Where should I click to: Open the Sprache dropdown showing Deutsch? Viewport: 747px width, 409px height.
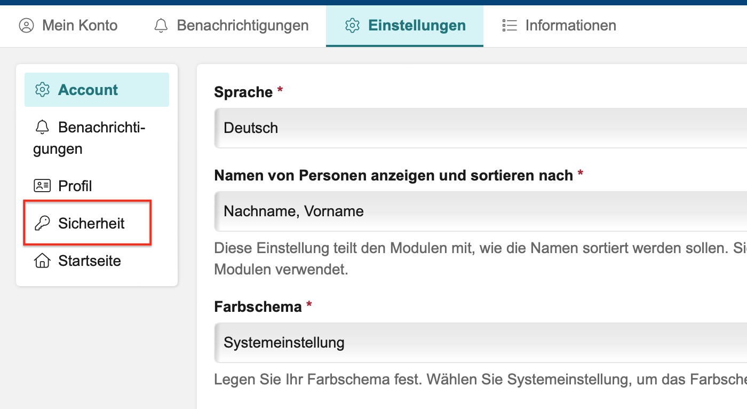click(x=480, y=128)
